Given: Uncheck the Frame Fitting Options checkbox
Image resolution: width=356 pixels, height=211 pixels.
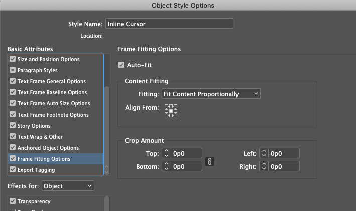Looking at the screenshot, I should coord(13,159).
